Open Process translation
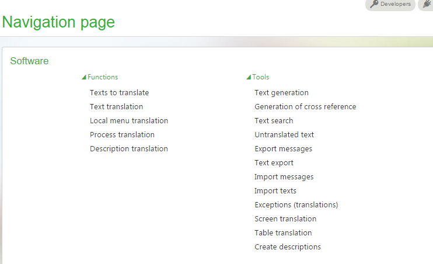This screenshot has height=264, width=433. (x=122, y=134)
